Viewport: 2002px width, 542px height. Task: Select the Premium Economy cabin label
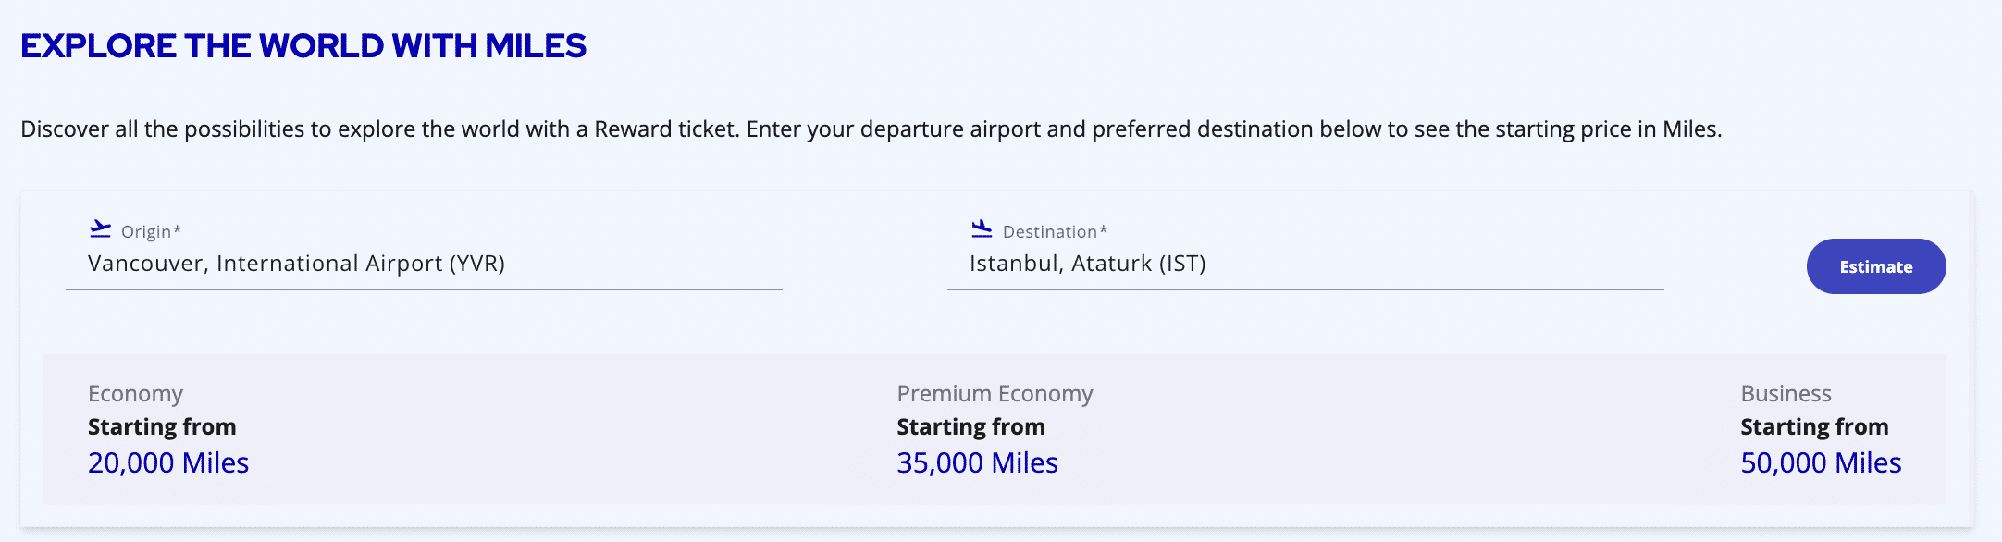tap(995, 394)
